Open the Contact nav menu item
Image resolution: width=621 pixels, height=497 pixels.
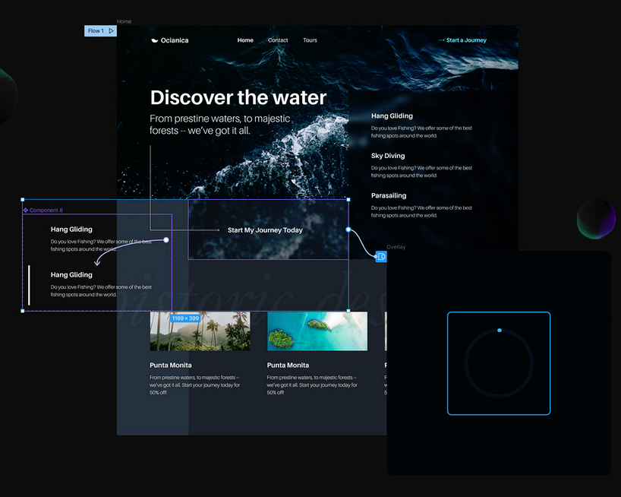click(278, 40)
